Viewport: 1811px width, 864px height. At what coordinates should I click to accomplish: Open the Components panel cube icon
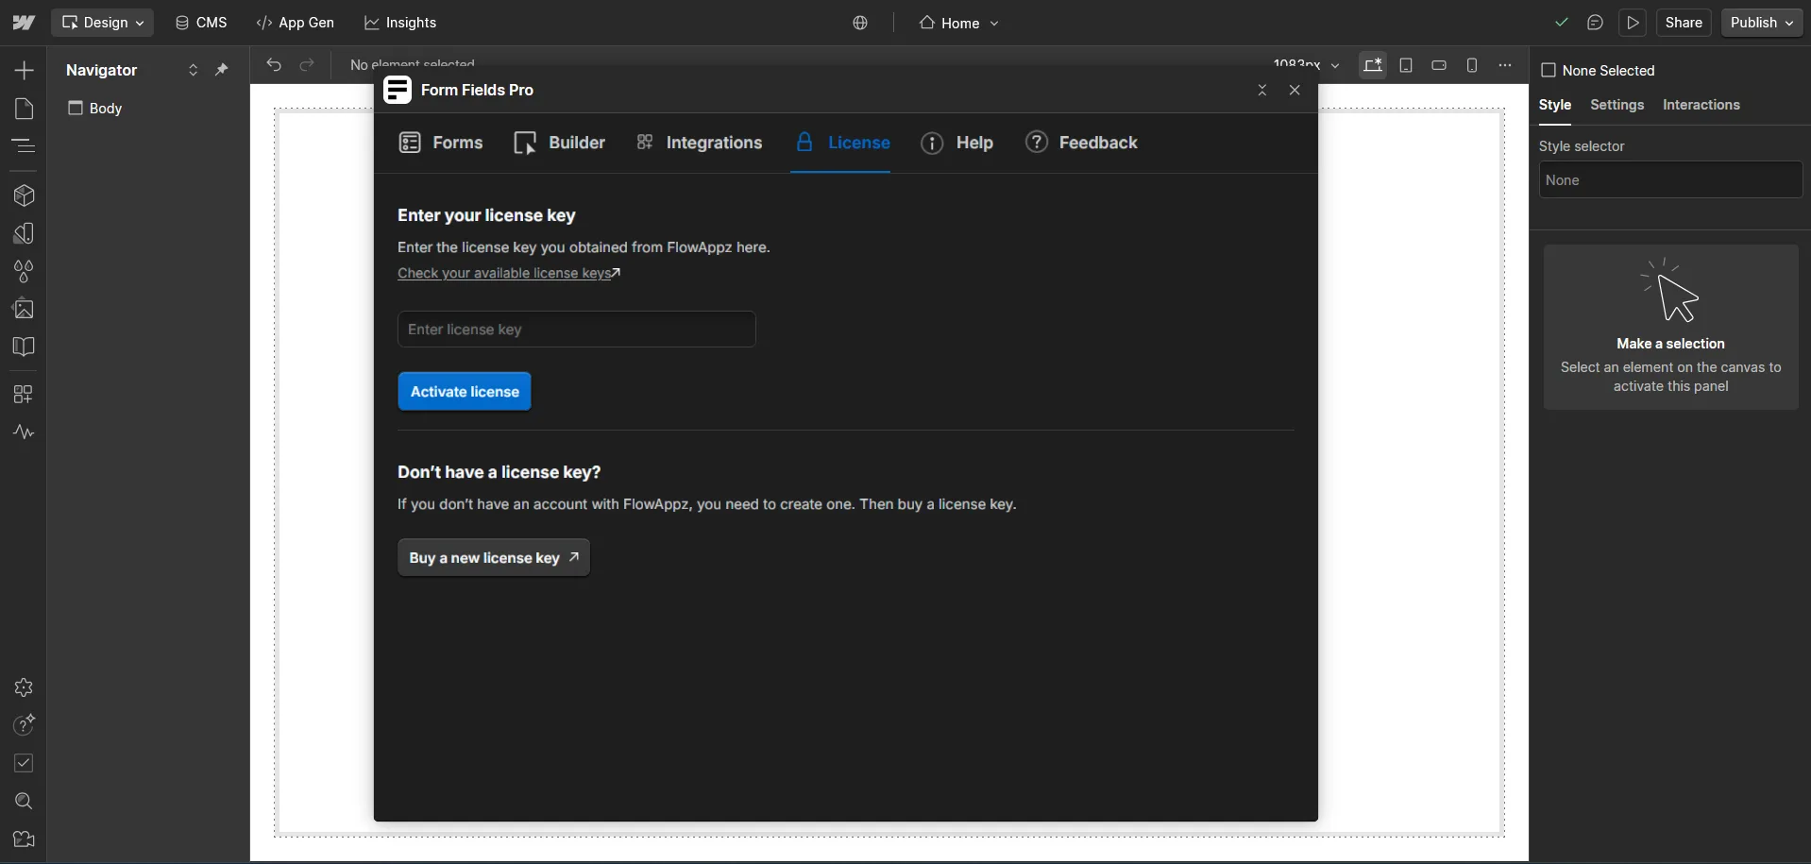coord(24,195)
